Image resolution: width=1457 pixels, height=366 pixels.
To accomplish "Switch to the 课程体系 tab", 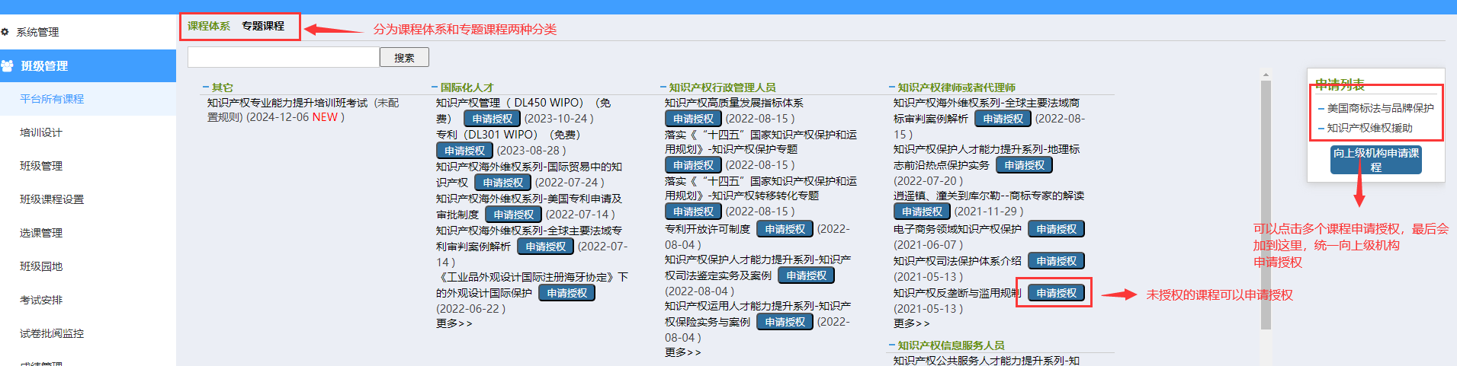I will click(209, 26).
